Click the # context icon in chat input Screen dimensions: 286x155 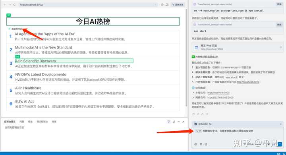coord(201,144)
